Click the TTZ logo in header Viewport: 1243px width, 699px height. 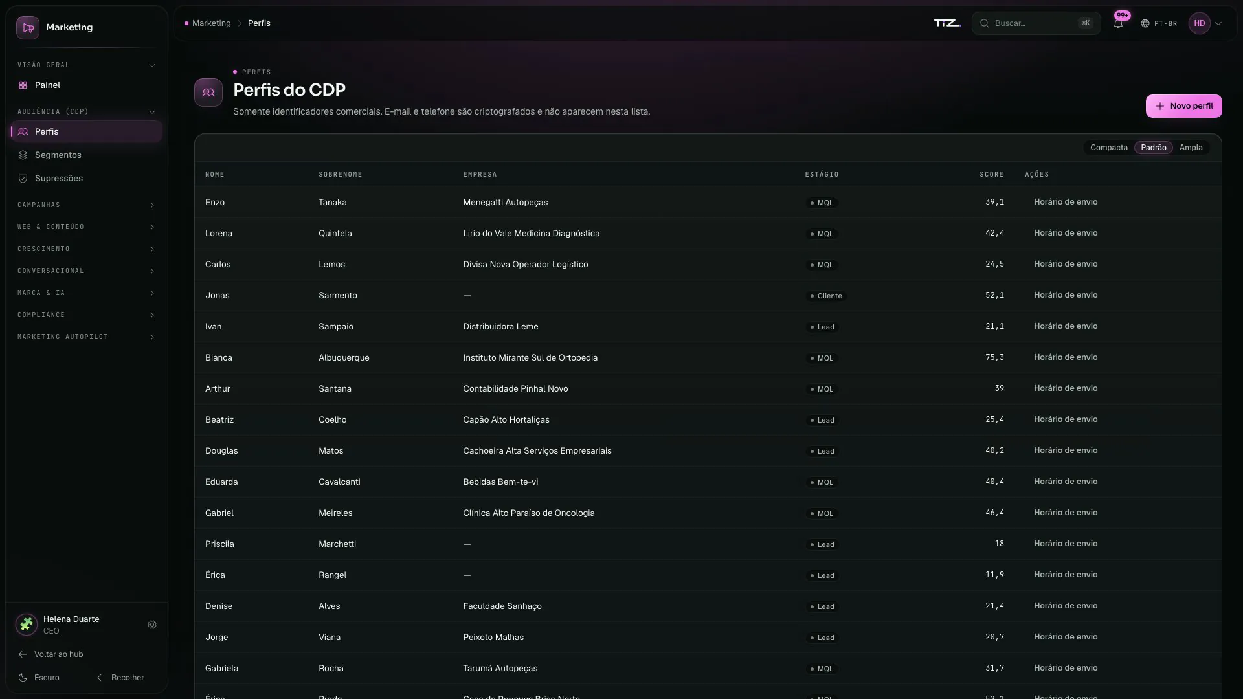(947, 23)
